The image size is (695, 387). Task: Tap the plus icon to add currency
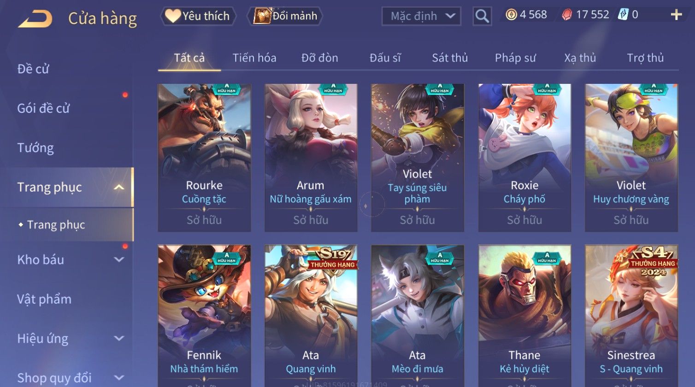pyautogui.click(x=676, y=15)
